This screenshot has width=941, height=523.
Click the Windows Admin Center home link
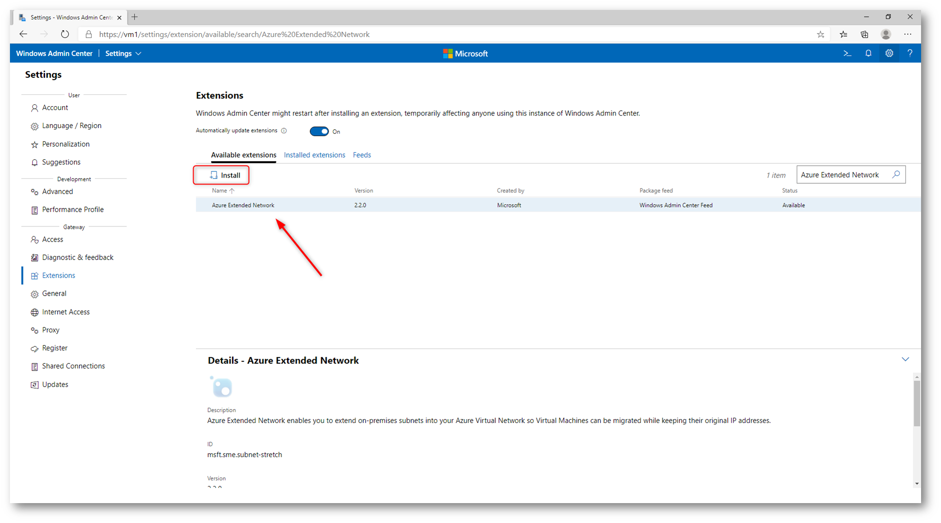54,54
